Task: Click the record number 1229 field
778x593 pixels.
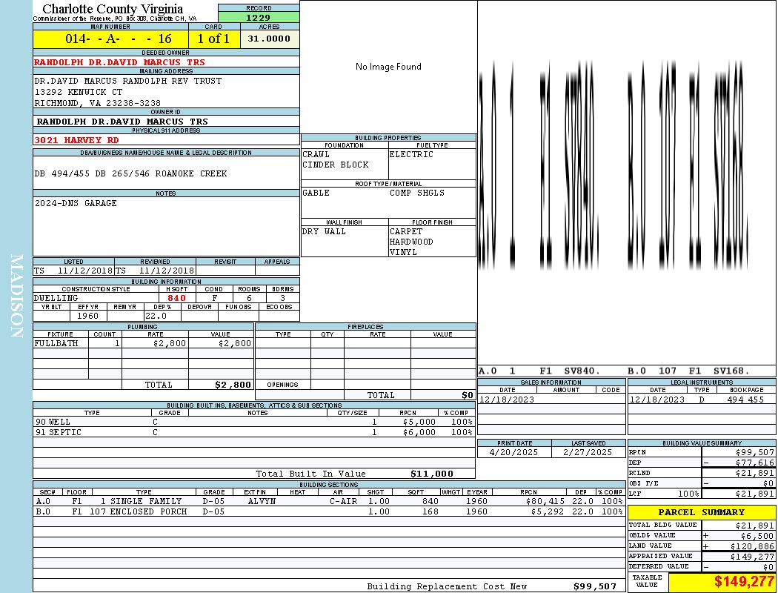Action: (259, 17)
